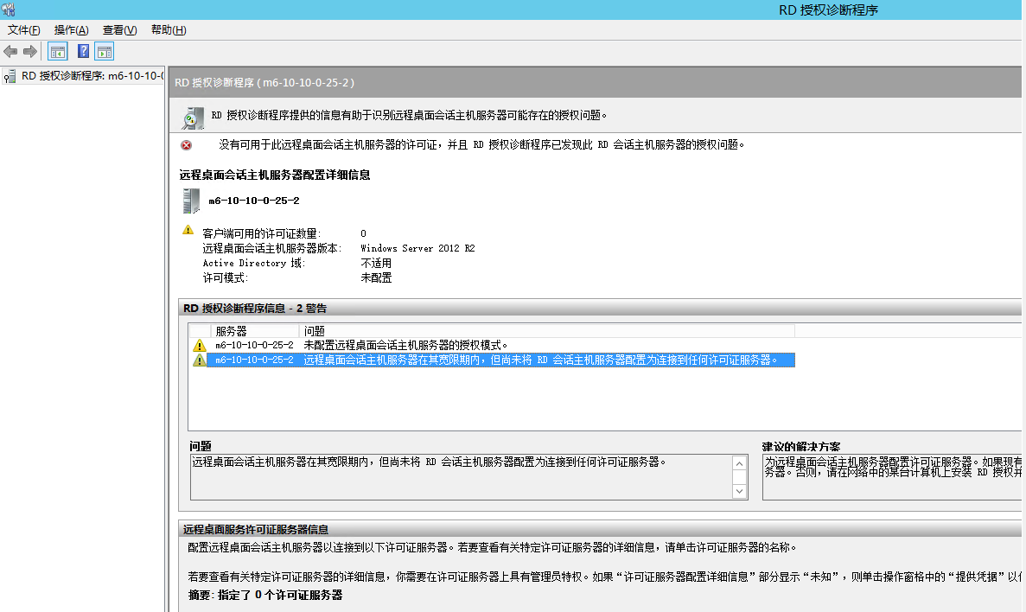Viewport: 1026px width, 612px height.
Task: Click the server name m6-10-10-0-25-2 heading
Action: [x=254, y=201]
